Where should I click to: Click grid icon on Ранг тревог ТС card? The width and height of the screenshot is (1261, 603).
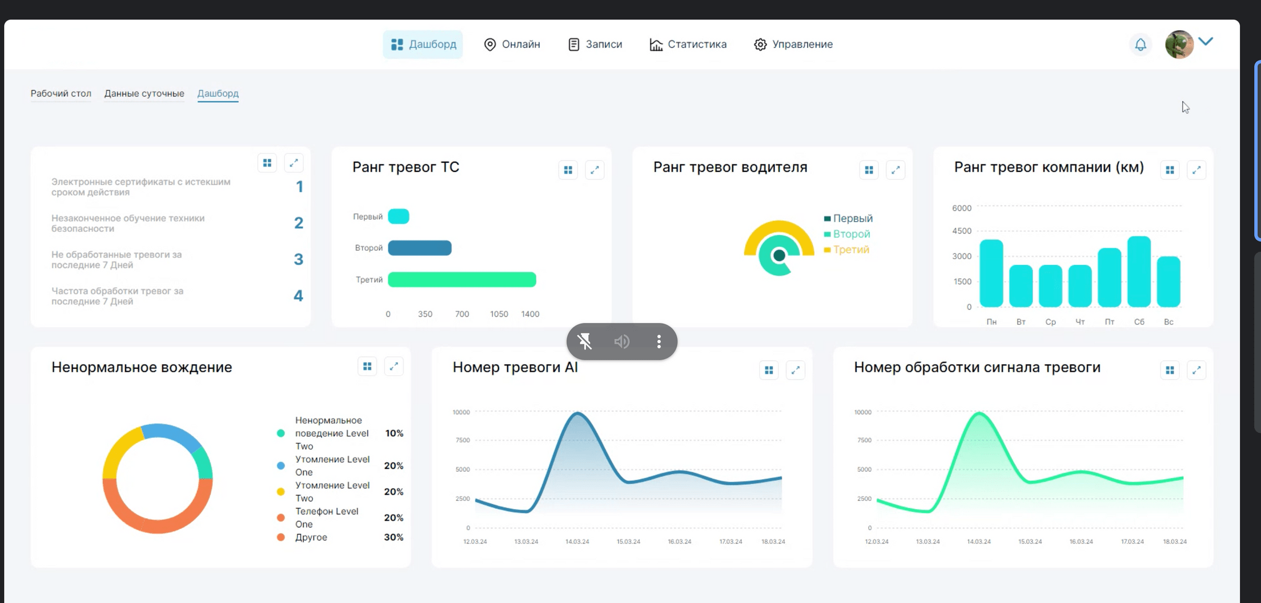tap(568, 170)
